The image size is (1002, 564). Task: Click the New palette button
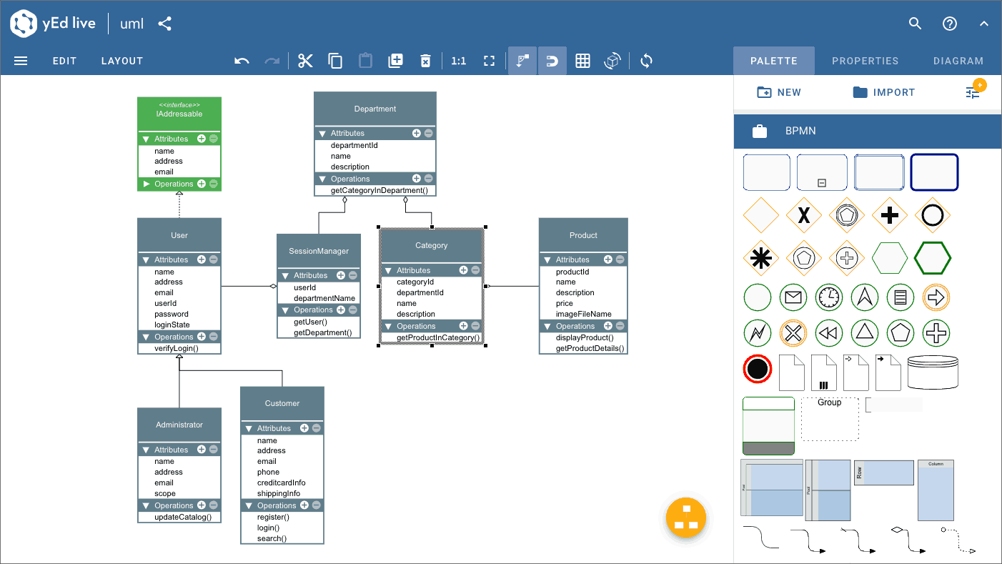(x=779, y=92)
